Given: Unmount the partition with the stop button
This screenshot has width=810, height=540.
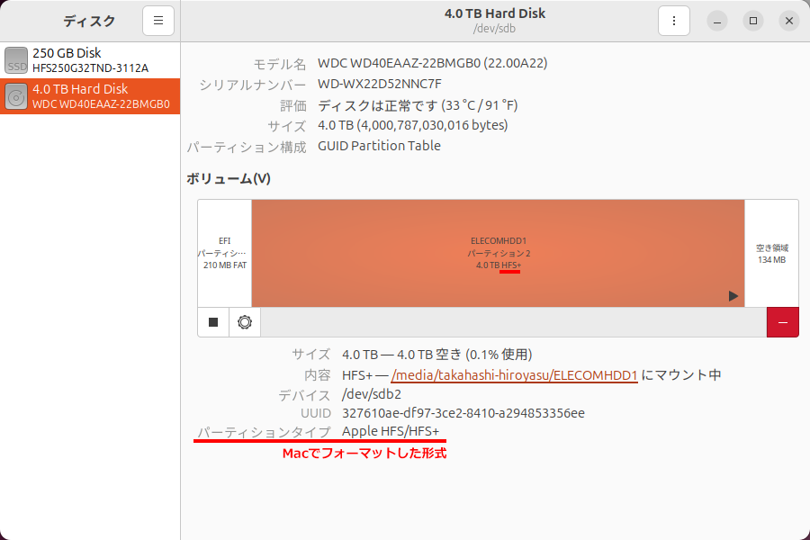Looking at the screenshot, I should click(x=213, y=322).
